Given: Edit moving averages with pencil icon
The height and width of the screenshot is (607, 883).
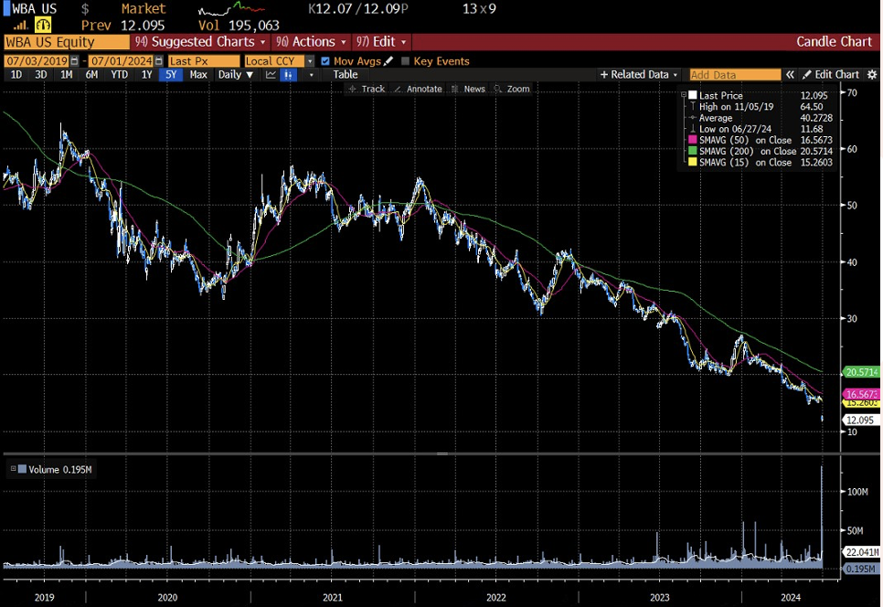Looking at the screenshot, I should click(388, 61).
